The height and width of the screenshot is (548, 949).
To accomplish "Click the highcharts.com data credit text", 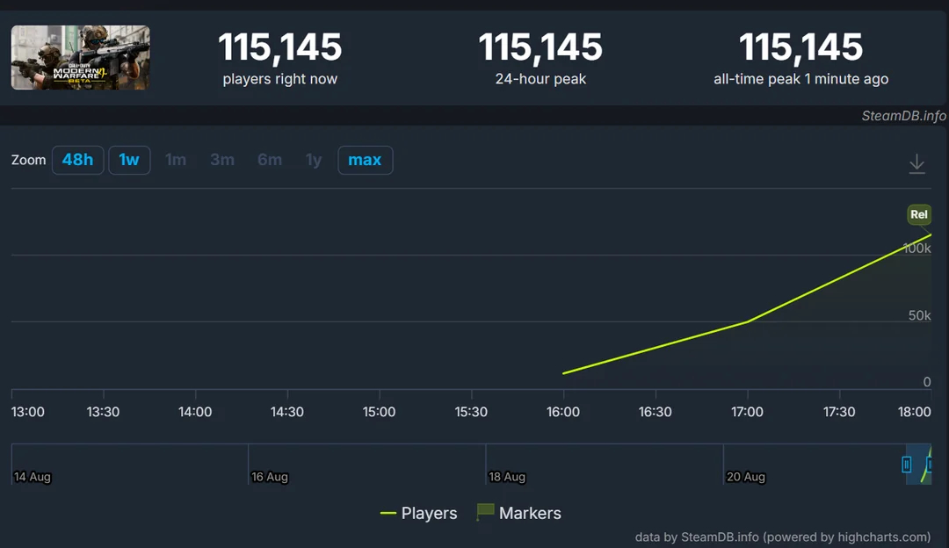I will (x=783, y=537).
